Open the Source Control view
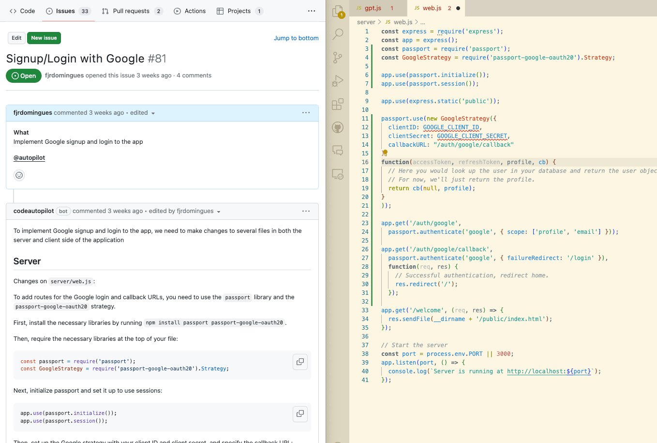This screenshot has width=657, height=443. pos(338,57)
